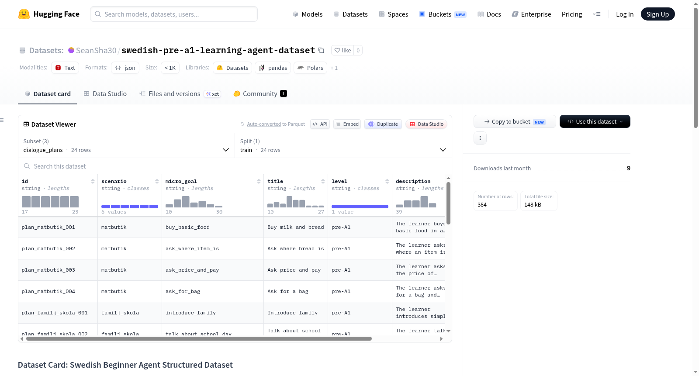Select the Introduce family title cell
Image resolution: width=699 pixels, height=376 pixels.
[x=296, y=313]
